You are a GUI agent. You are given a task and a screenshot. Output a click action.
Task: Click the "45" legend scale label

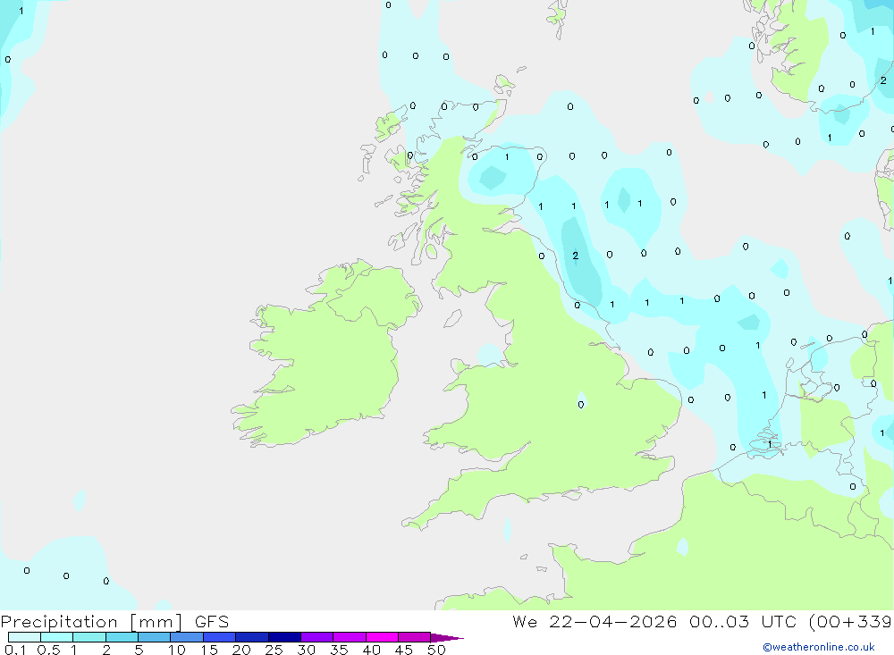pos(404,650)
